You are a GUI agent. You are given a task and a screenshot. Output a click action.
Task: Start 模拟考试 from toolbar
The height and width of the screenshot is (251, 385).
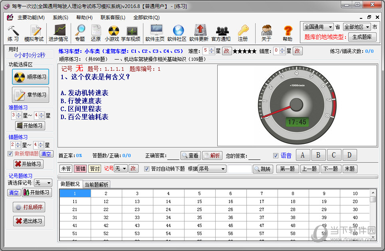(x=34, y=33)
